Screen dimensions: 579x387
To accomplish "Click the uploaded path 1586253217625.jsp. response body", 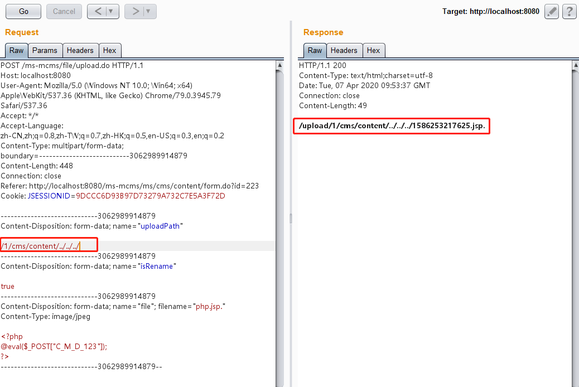I will pyautogui.click(x=392, y=126).
